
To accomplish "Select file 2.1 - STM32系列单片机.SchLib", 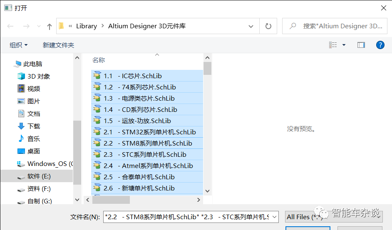I will 147,132.
